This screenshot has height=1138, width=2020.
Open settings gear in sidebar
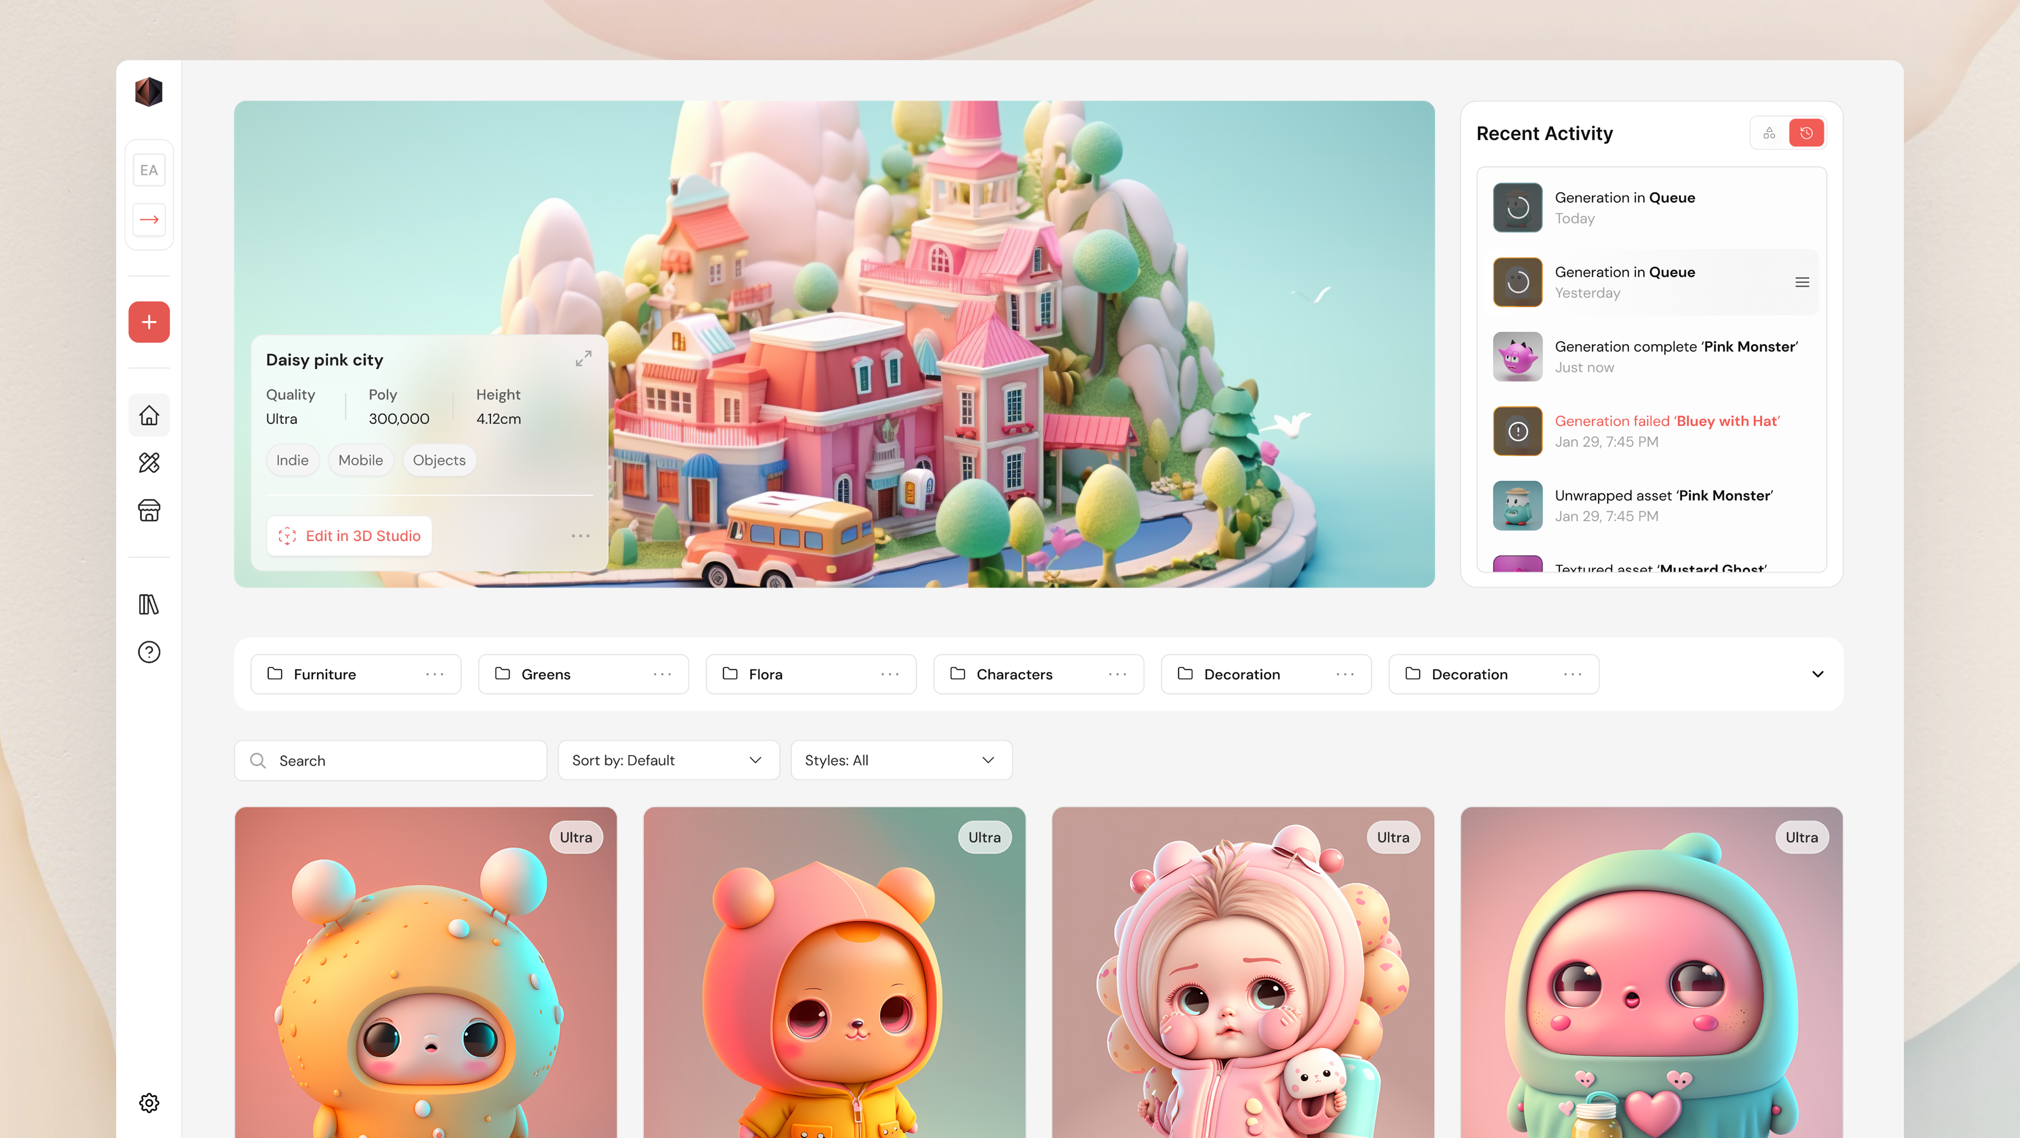149,1103
